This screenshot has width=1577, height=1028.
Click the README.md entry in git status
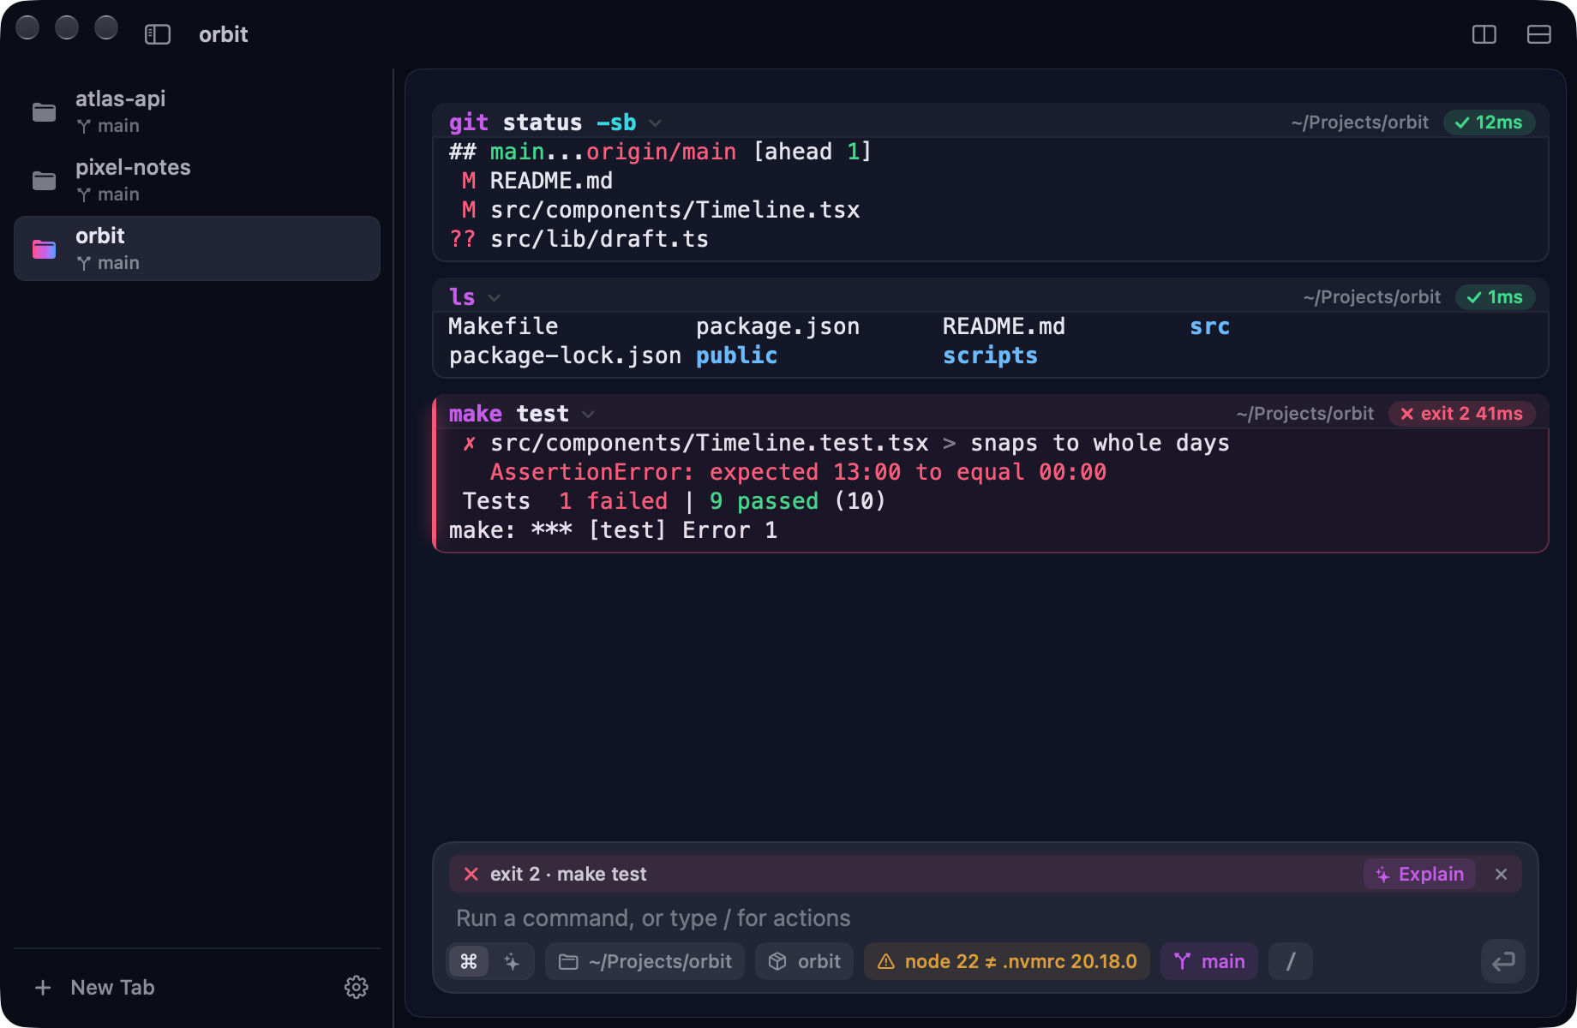pos(551,181)
